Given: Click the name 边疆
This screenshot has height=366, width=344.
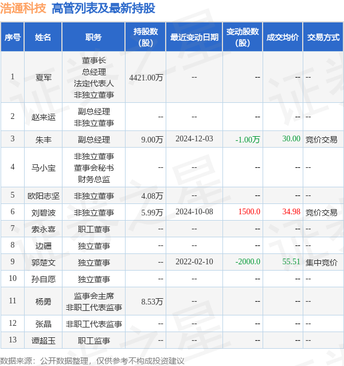Looking at the screenshot, I should pos(44,246).
